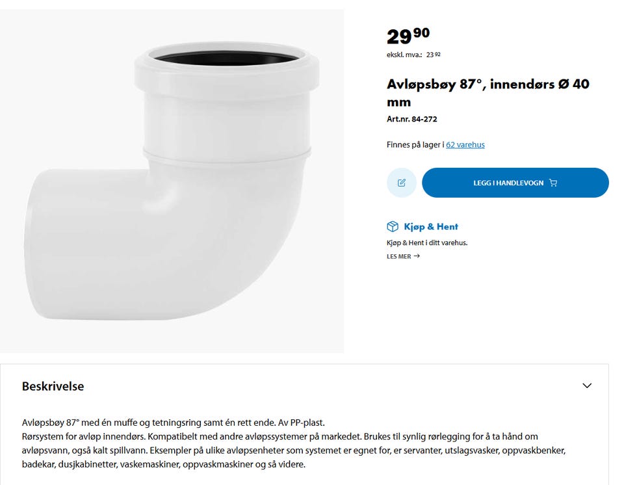Click the ekskl. mva. price line
This screenshot has height=485, width=624.
[x=413, y=55]
